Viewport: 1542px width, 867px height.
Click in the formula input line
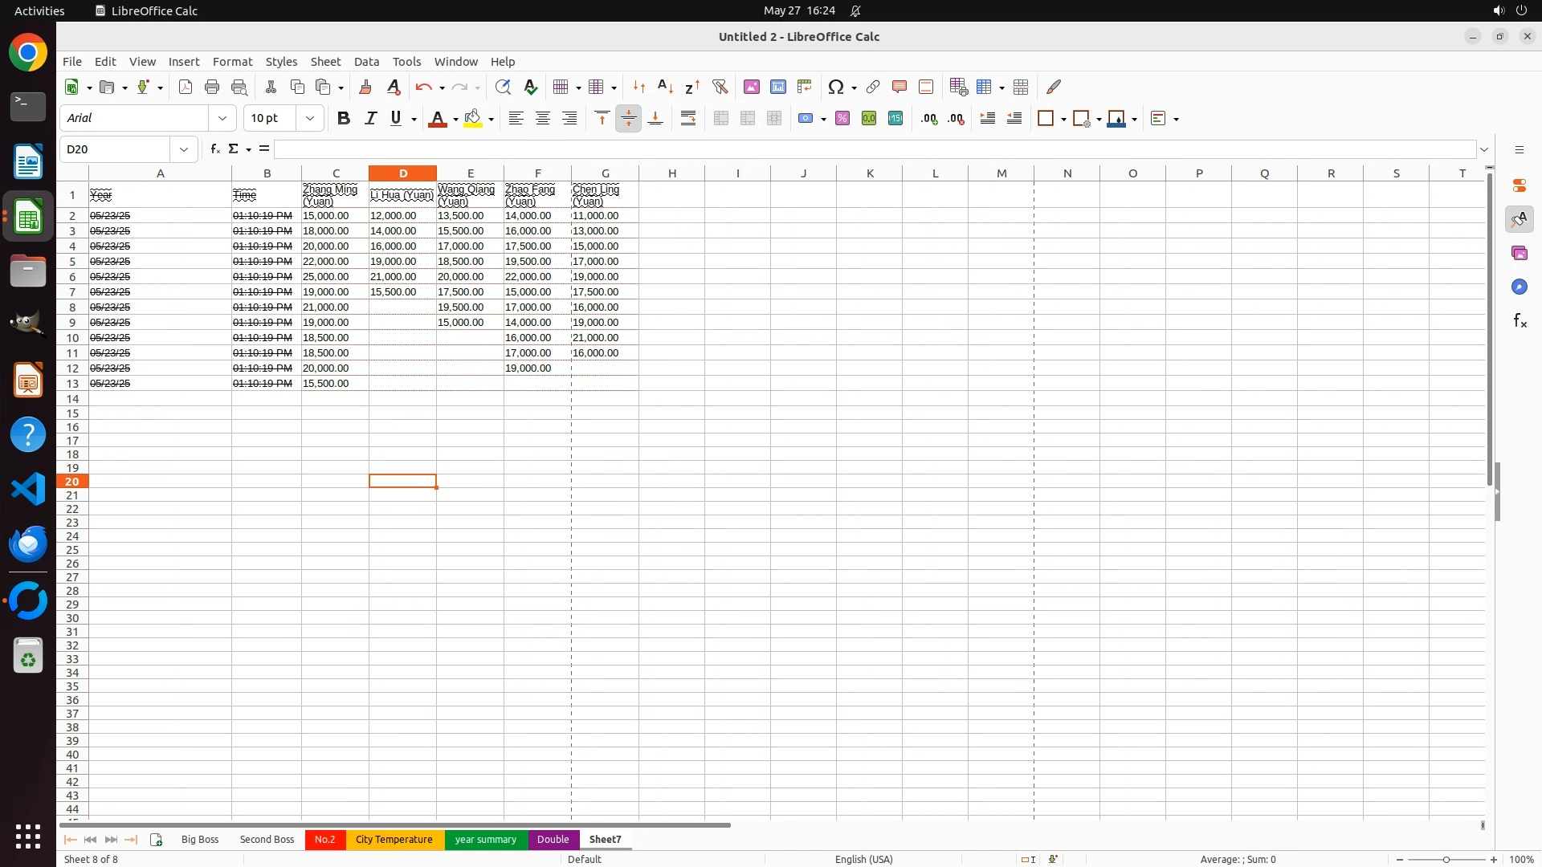tap(874, 149)
